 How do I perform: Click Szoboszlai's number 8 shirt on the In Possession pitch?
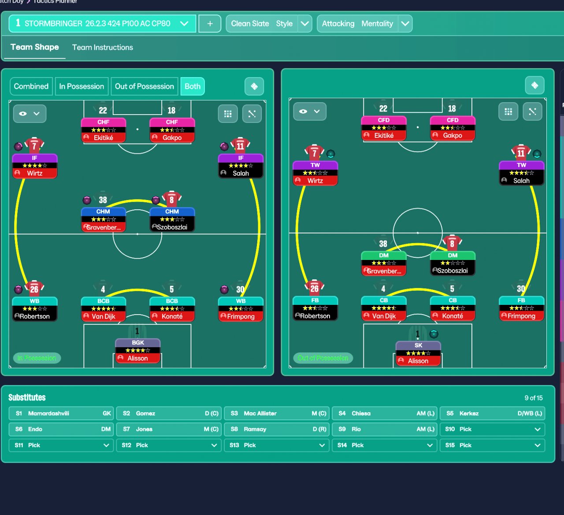click(x=172, y=199)
